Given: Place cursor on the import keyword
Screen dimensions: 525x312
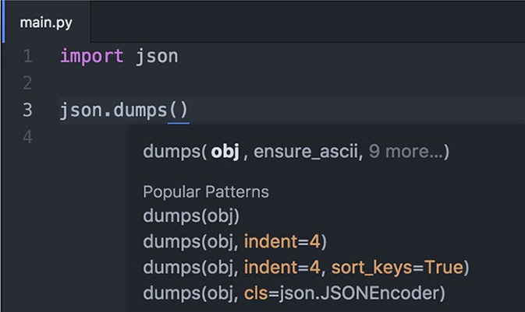Looking at the screenshot, I should coord(92,56).
